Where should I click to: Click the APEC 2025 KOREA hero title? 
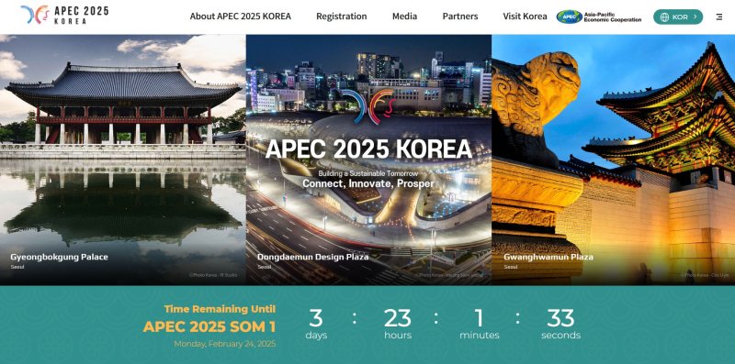(368, 149)
